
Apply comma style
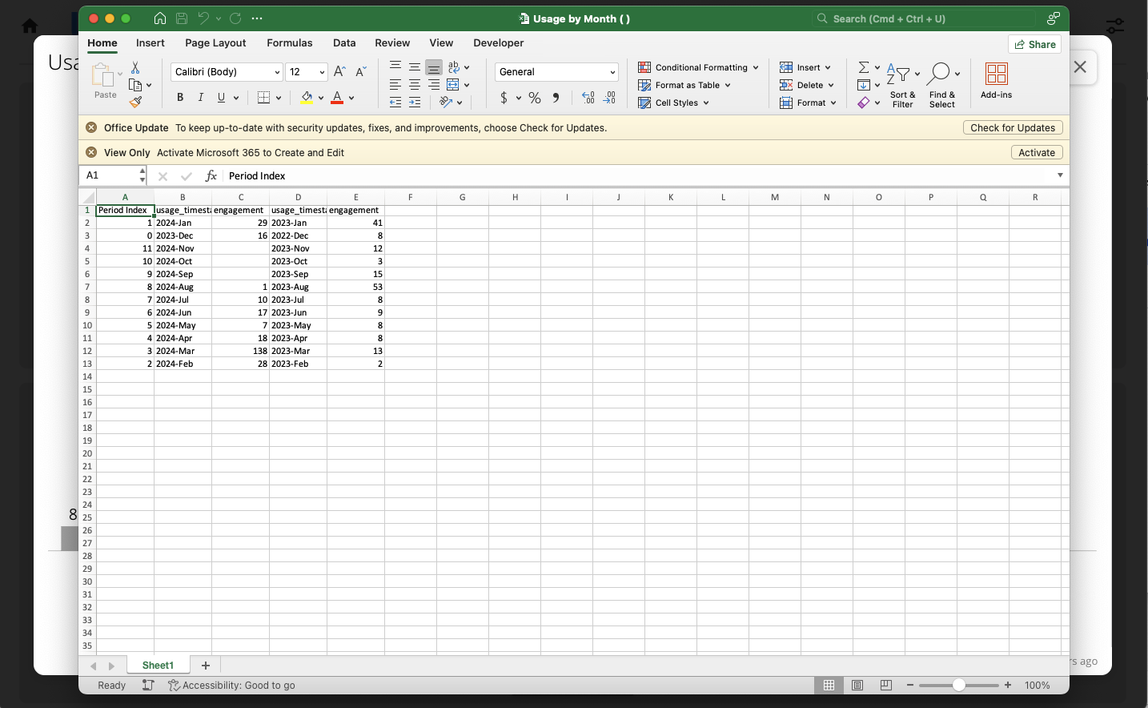click(x=556, y=98)
